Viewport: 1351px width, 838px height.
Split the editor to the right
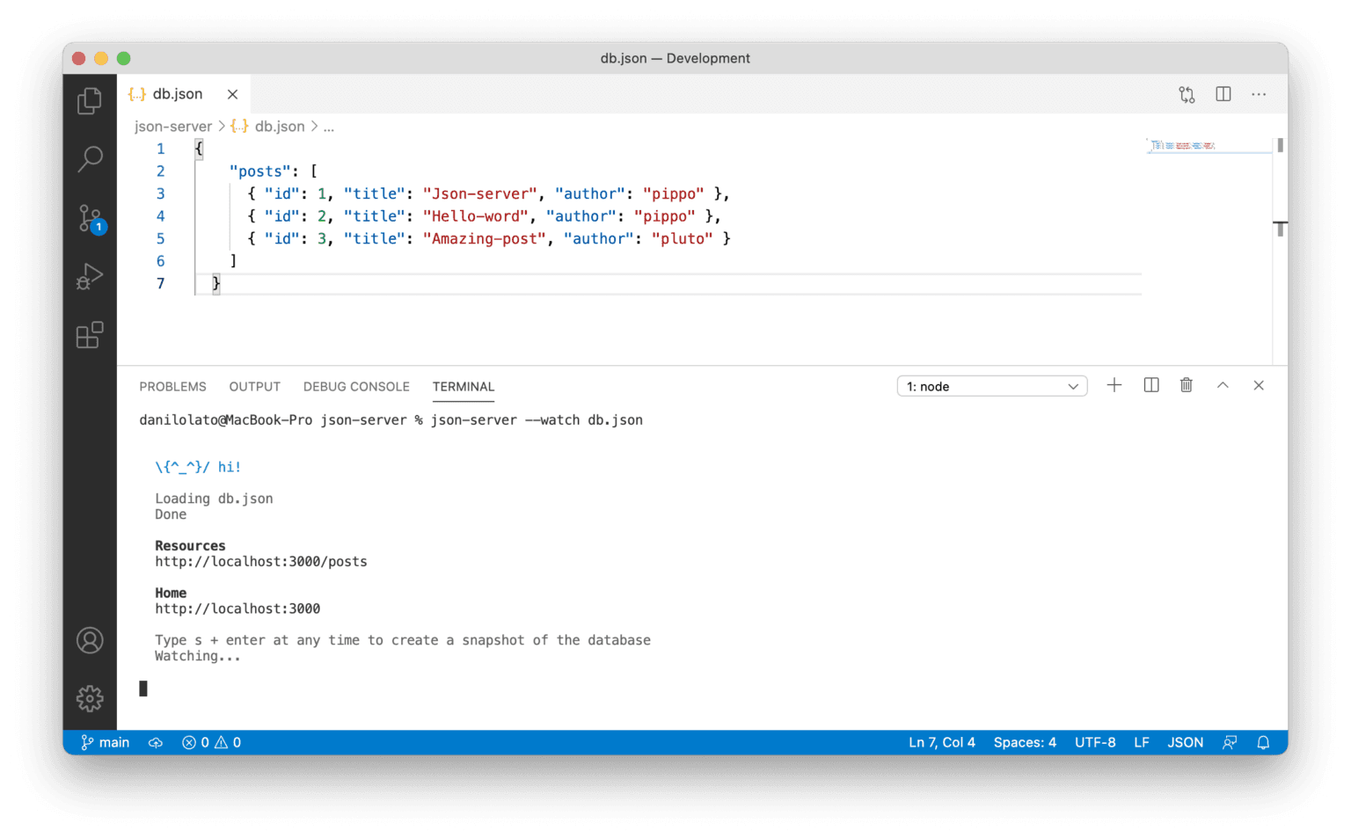[1223, 94]
